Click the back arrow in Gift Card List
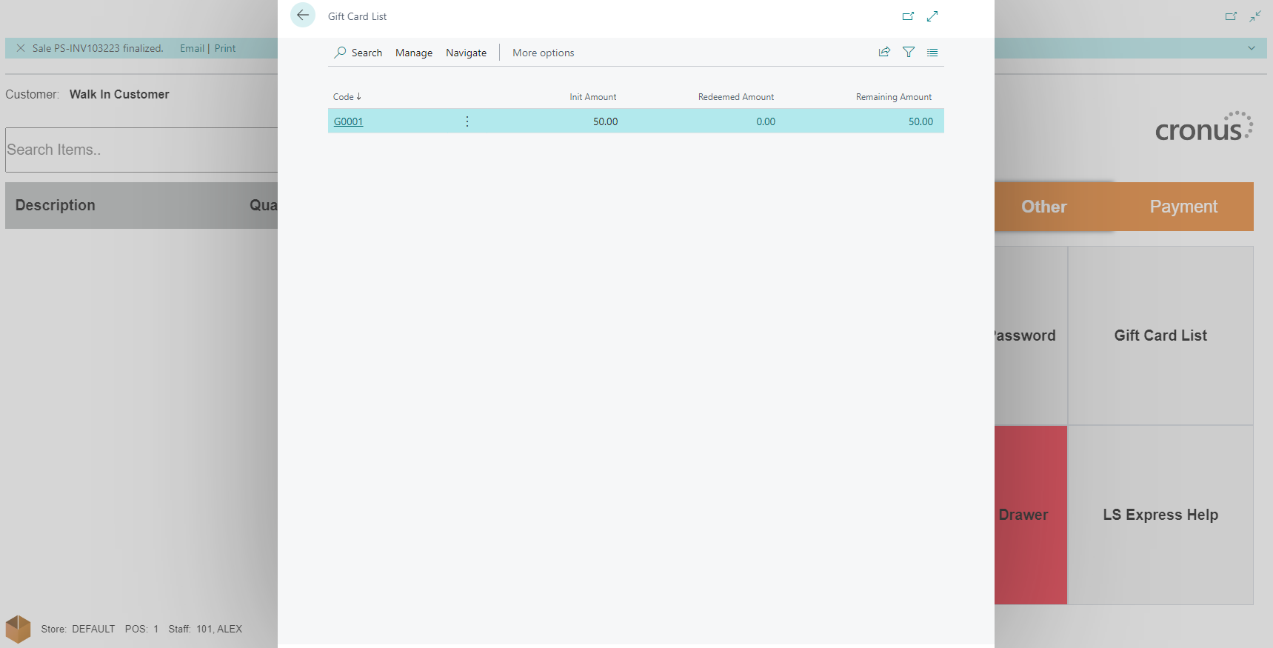The height and width of the screenshot is (648, 1273). coord(303,16)
